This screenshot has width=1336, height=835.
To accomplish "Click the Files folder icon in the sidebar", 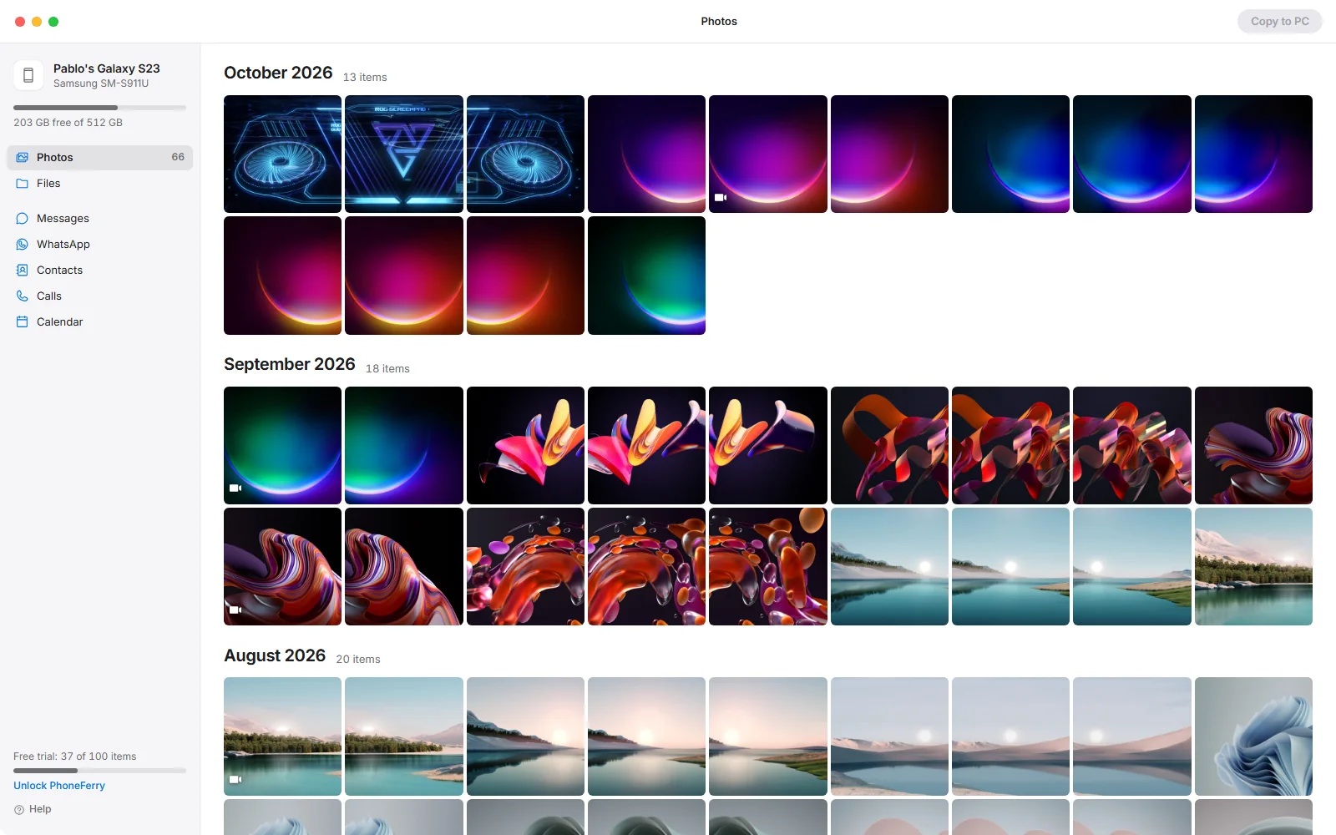I will pos(23,184).
